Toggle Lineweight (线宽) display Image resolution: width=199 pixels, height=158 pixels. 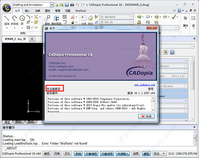pyautogui.click(x=136, y=154)
